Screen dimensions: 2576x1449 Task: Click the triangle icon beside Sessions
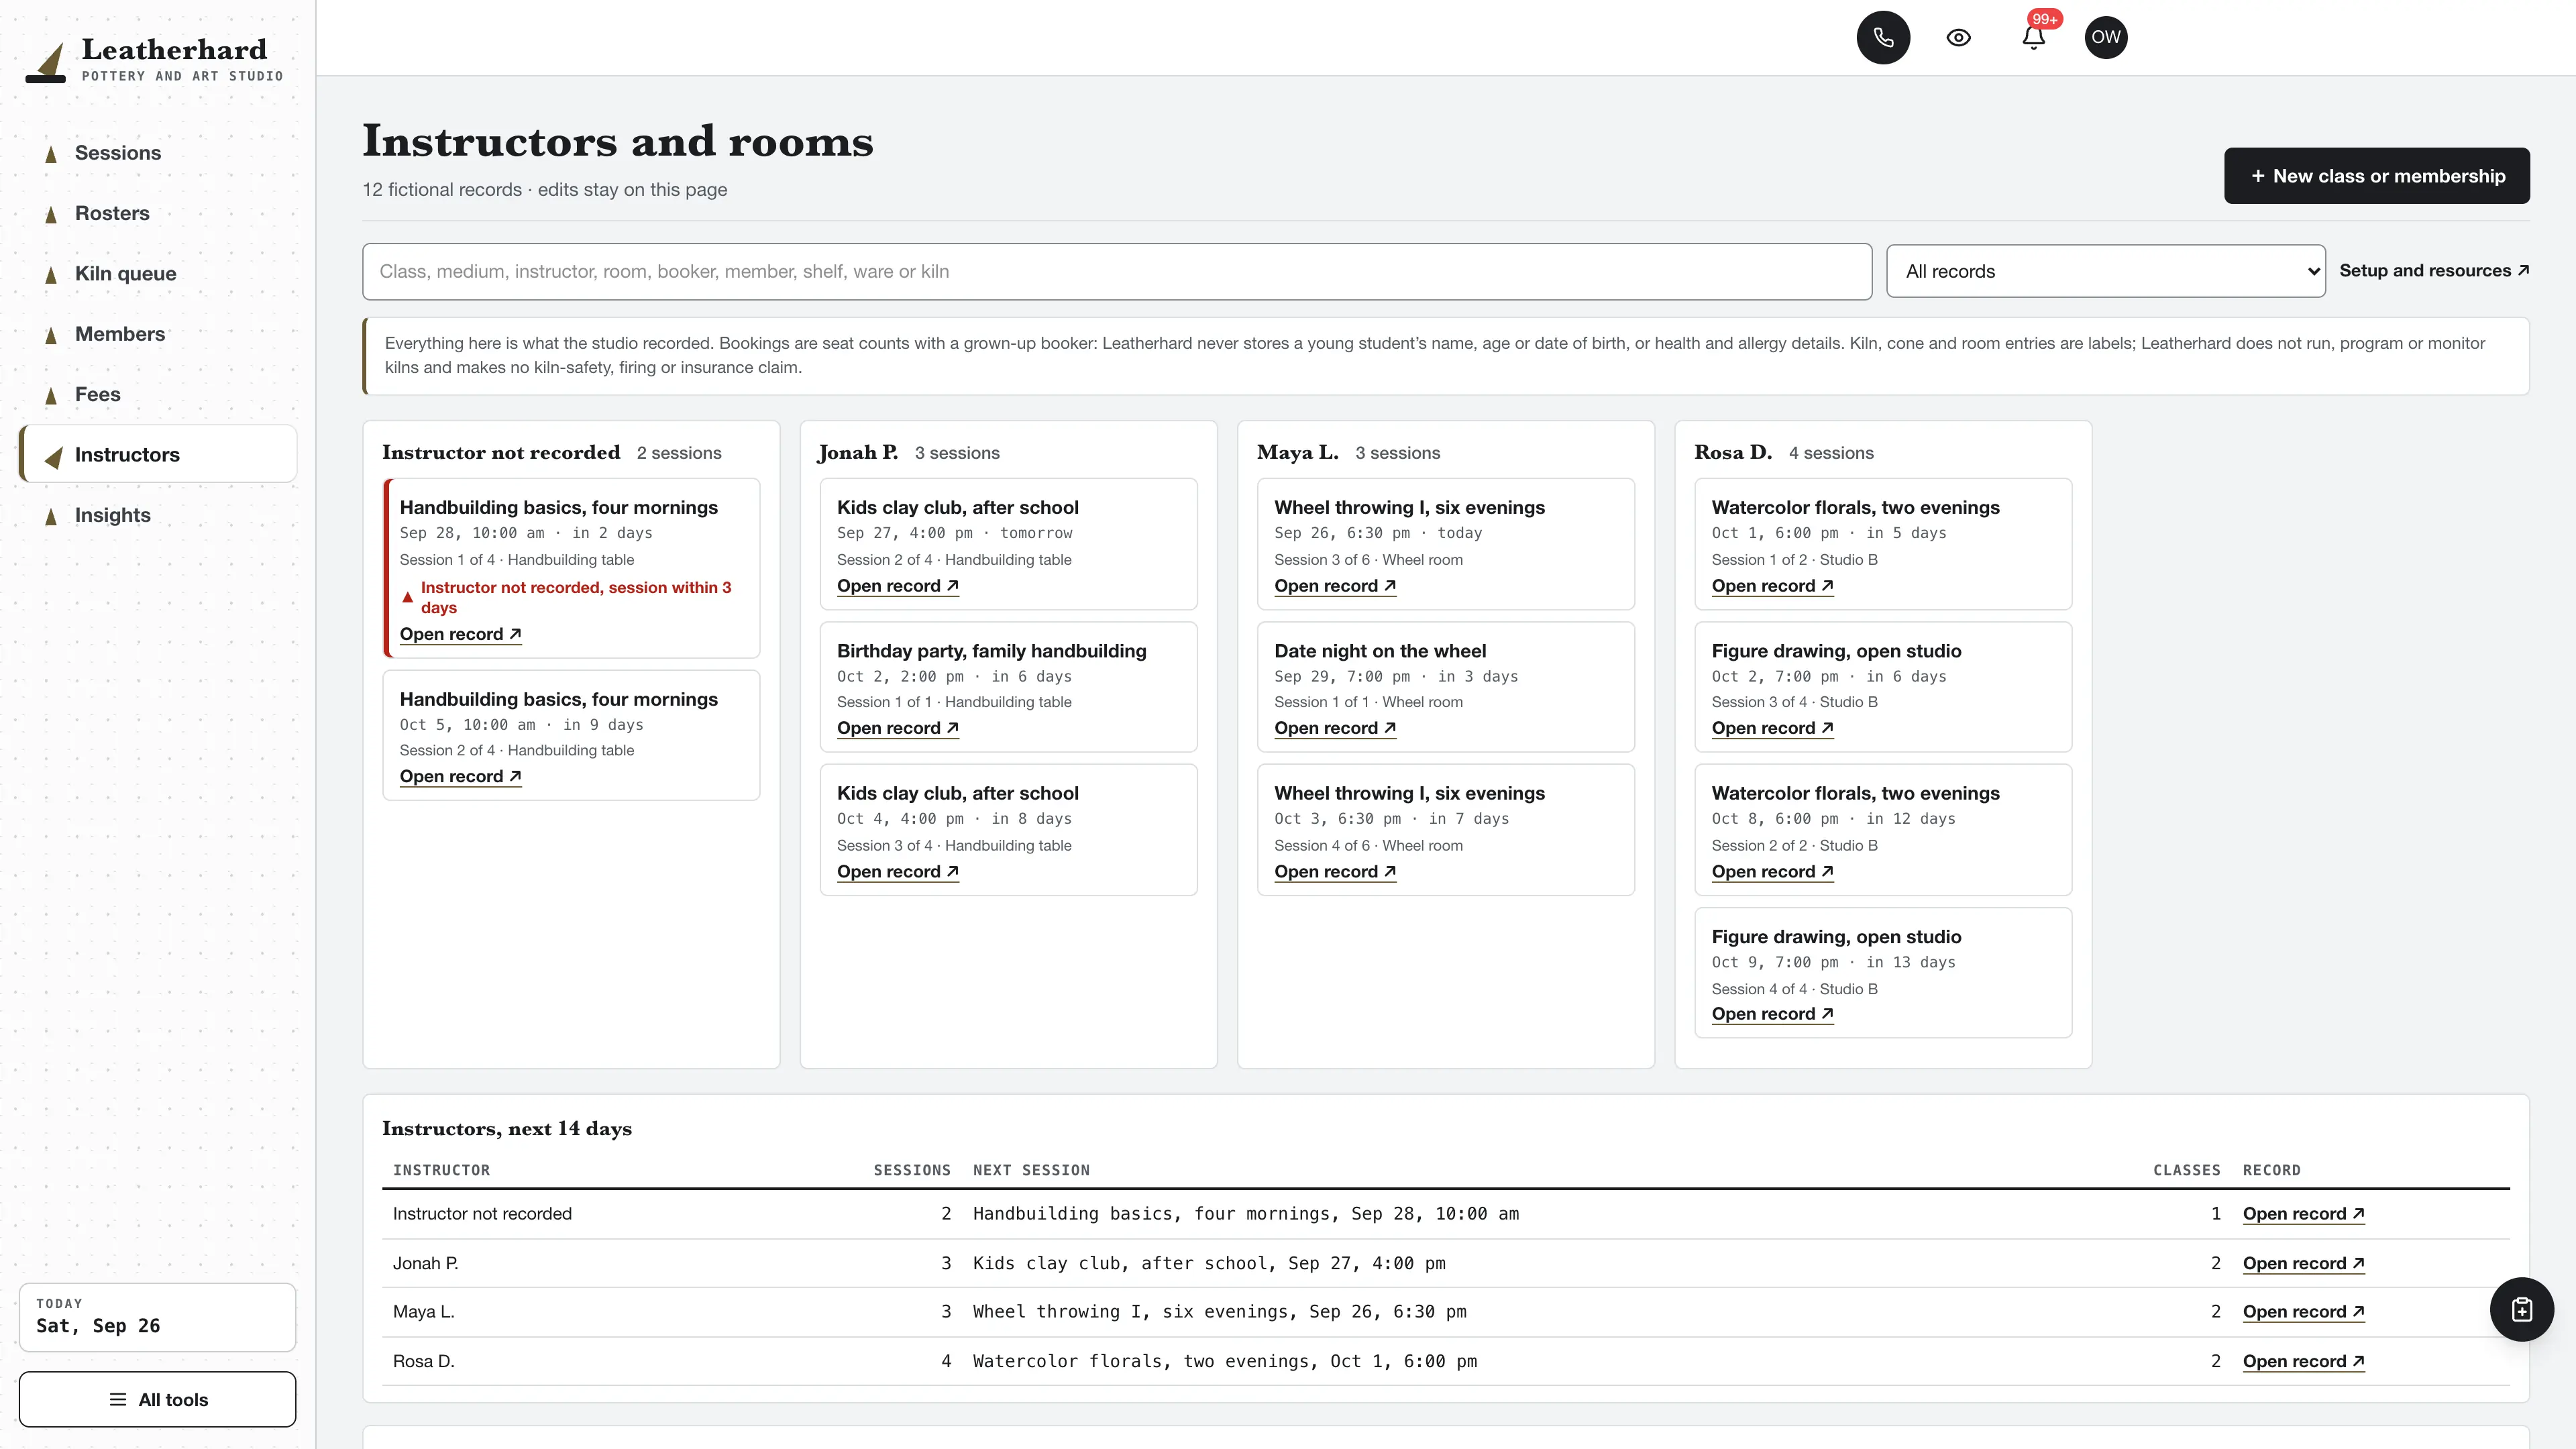[x=51, y=154]
